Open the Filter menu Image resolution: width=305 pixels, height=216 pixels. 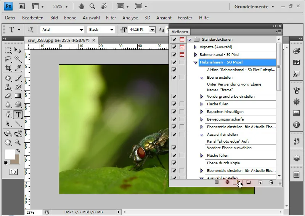[x=111, y=18]
